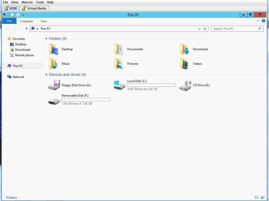Click Local Disk (C:) capacity bar
Image resolution: width=269 pixels, height=201 pixels.
(x=151, y=85)
